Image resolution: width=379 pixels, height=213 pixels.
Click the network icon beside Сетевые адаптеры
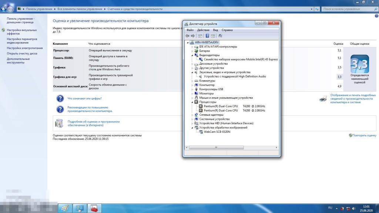pyautogui.click(x=196, y=115)
